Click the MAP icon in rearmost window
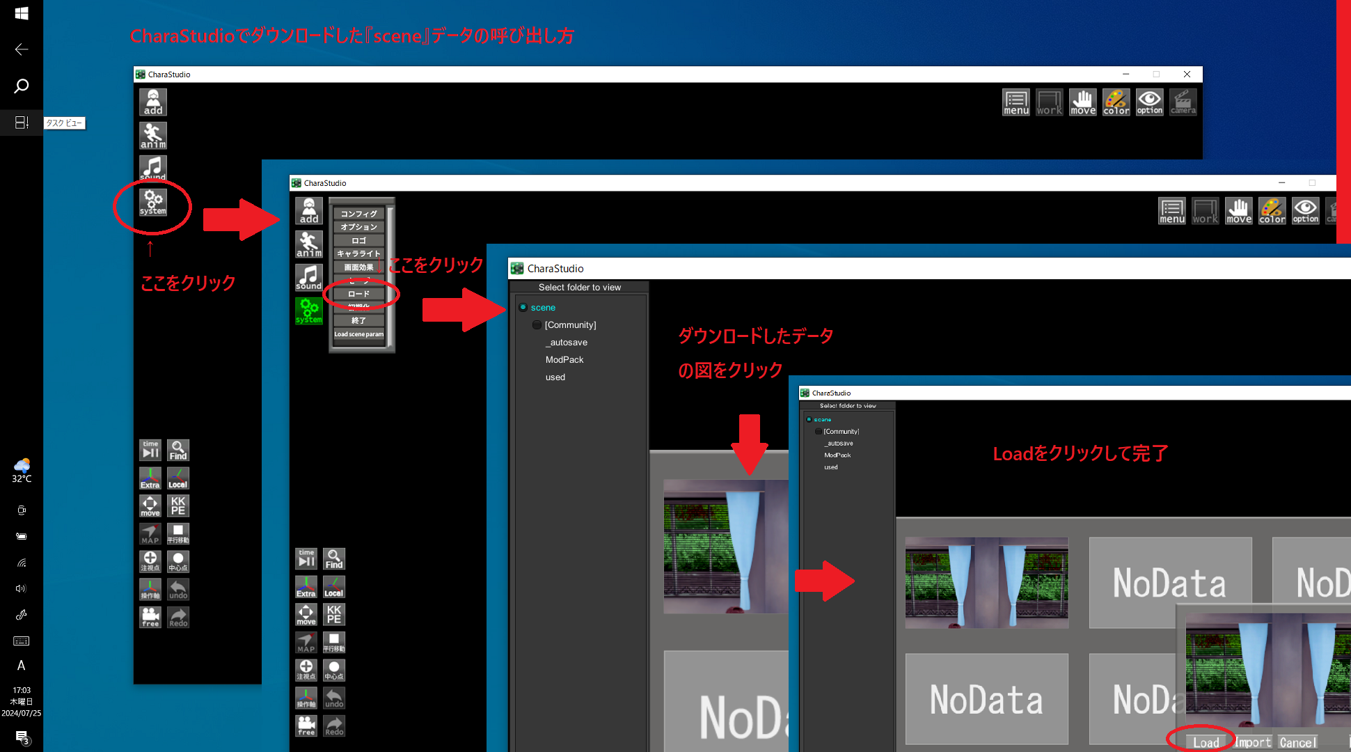Screen dimensions: 1351x752 (x=150, y=533)
